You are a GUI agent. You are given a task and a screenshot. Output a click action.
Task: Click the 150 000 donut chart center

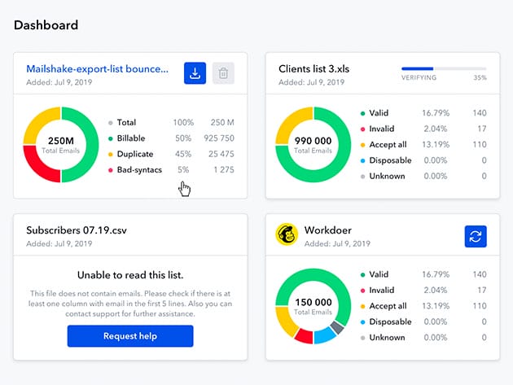(313, 305)
